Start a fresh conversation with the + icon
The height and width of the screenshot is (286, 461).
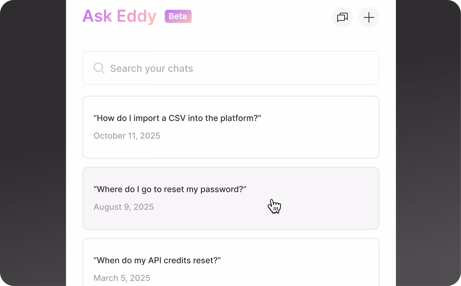click(369, 17)
